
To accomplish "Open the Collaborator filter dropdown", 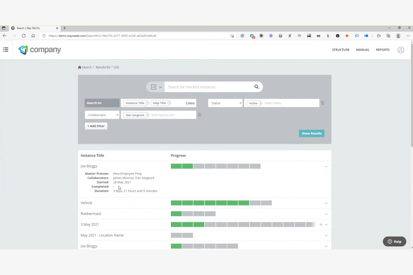I will 102,115.
